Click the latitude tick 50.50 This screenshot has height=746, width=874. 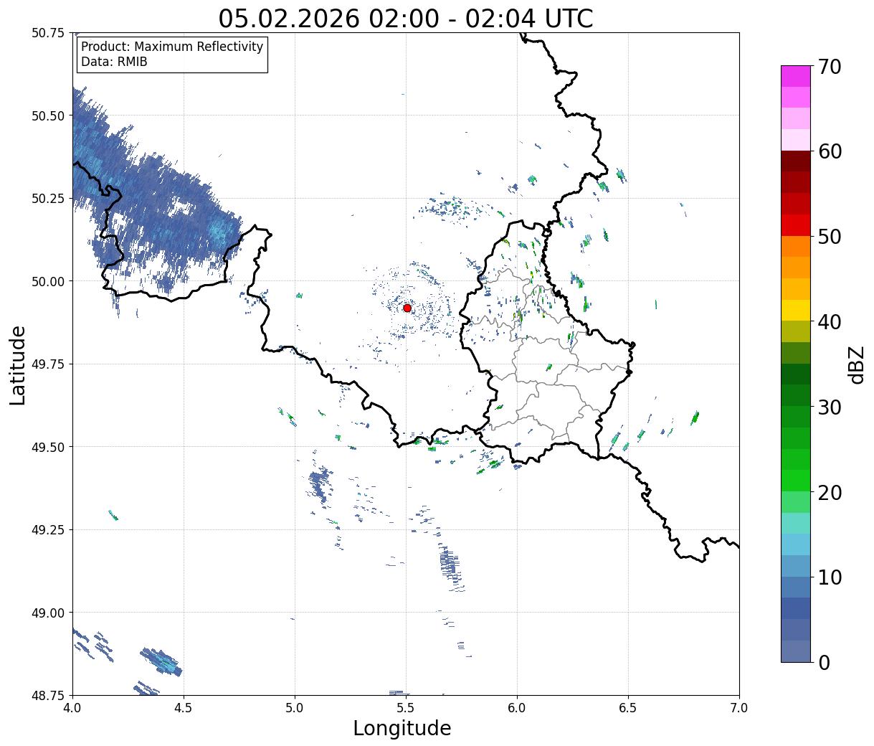click(48, 115)
